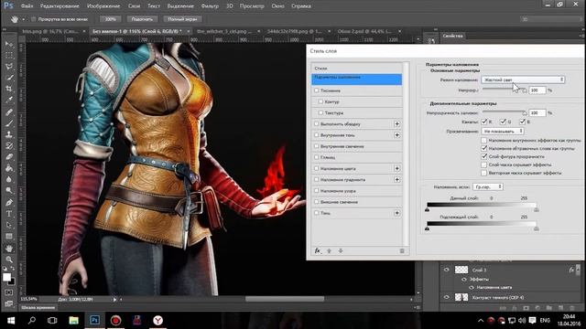Open Просвечивание dropdown (Не показывать)
The width and height of the screenshot is (586, 329).
503,132
